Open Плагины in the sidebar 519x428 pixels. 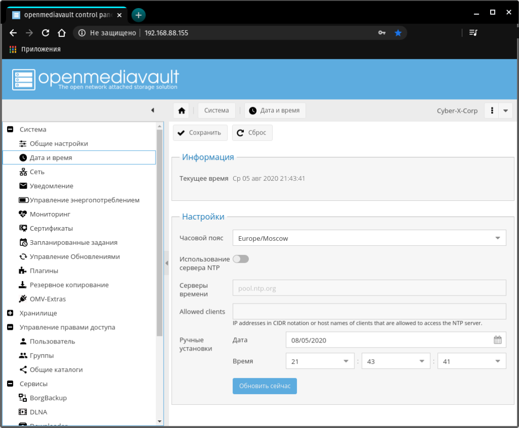click(x=44, y=271)
